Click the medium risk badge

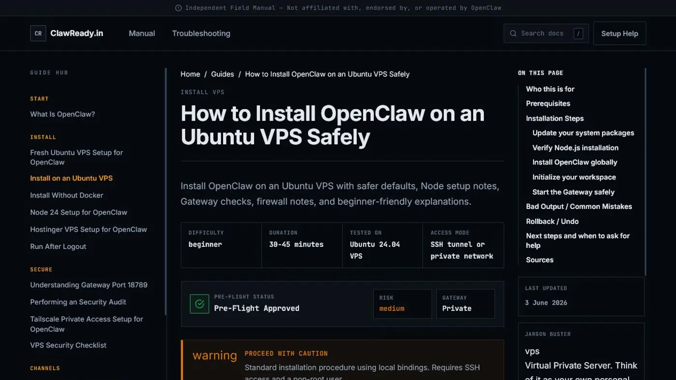point(392,309)
